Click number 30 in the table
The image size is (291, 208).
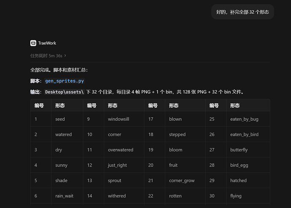(x=212, y=196)
